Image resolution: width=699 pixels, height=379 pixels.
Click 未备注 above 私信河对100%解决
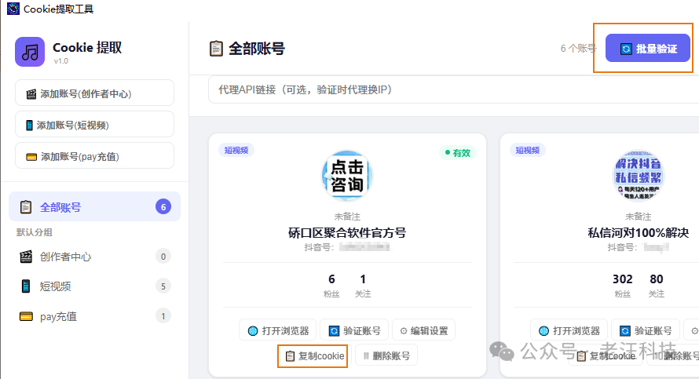[638, 217]
